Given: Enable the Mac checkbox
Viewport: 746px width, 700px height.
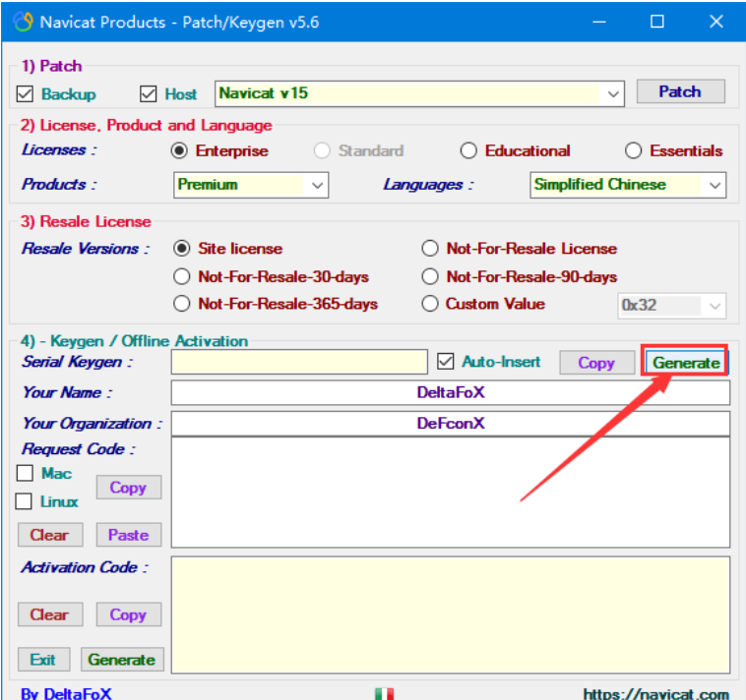Looking at the screenshot, I should pyautogui.click(x=25, y=473).
